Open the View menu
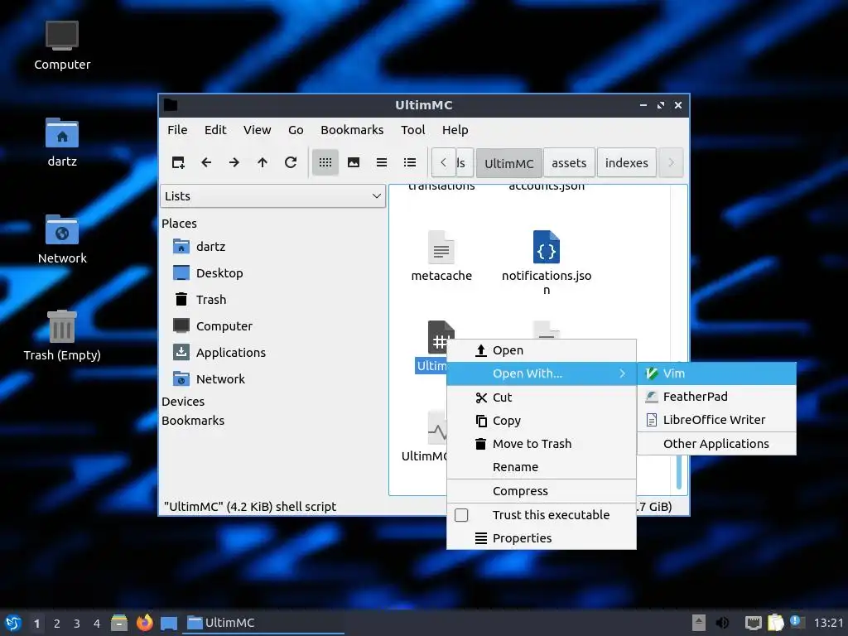 [257, 130]
